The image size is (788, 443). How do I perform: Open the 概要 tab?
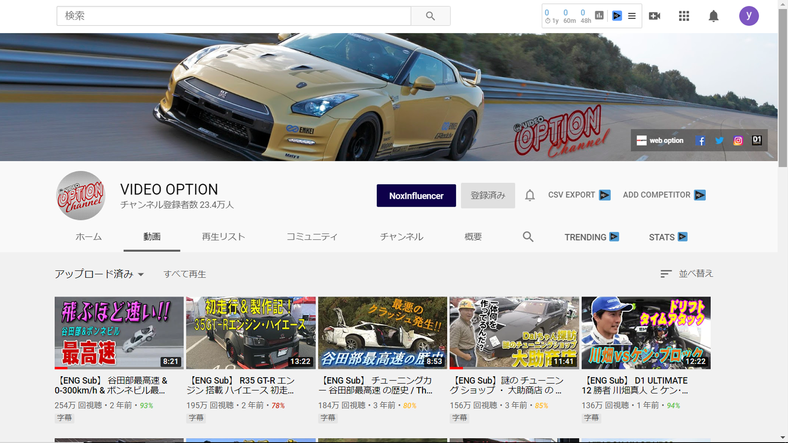473,237
